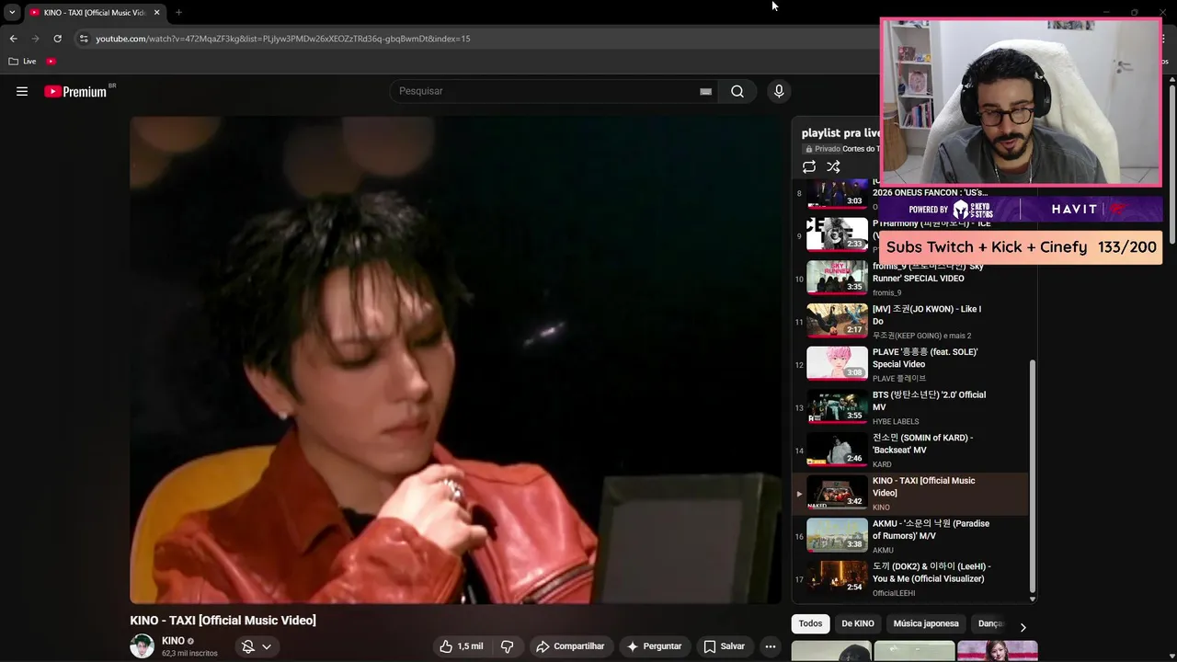Open the tab search dropdown arrow

tap(12, 12)
